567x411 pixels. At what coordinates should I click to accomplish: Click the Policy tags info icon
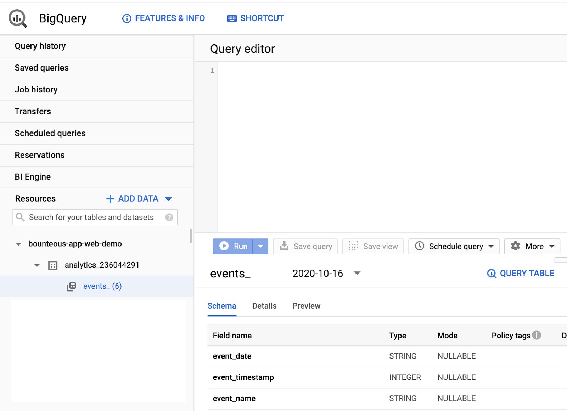(537, 335)
